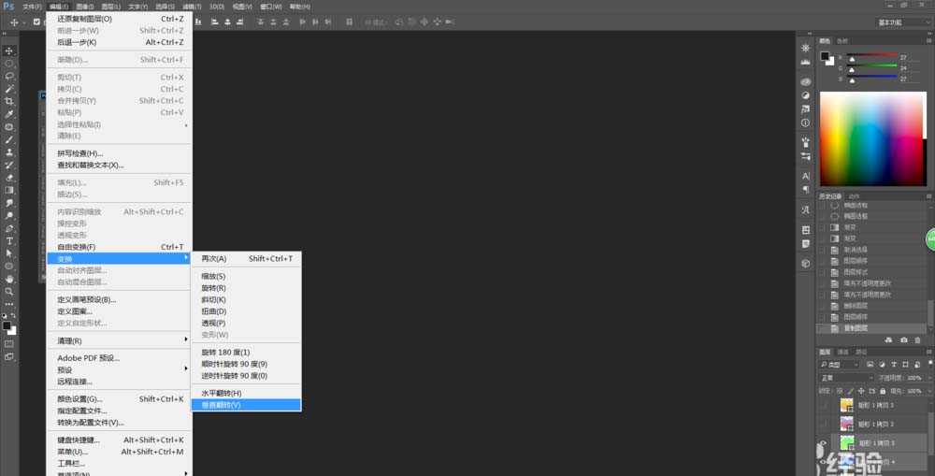Click the create new snapshot camera icon
The image size is (935, 476).
pyautogui.click(x=903, y=339)
